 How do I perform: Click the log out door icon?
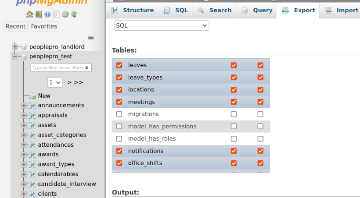pos(39,14)
